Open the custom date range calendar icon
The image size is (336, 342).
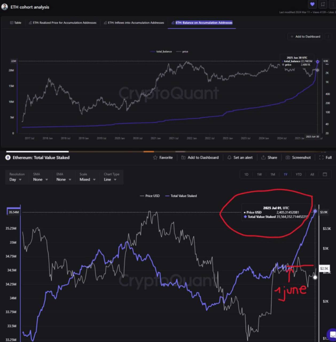(x=325, y=174)
